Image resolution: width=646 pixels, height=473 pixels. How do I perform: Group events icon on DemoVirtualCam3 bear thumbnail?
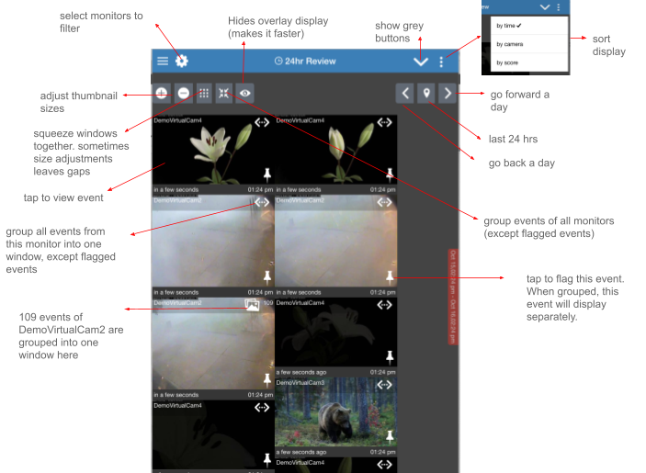pyautogui.click(x=384, y=385)
